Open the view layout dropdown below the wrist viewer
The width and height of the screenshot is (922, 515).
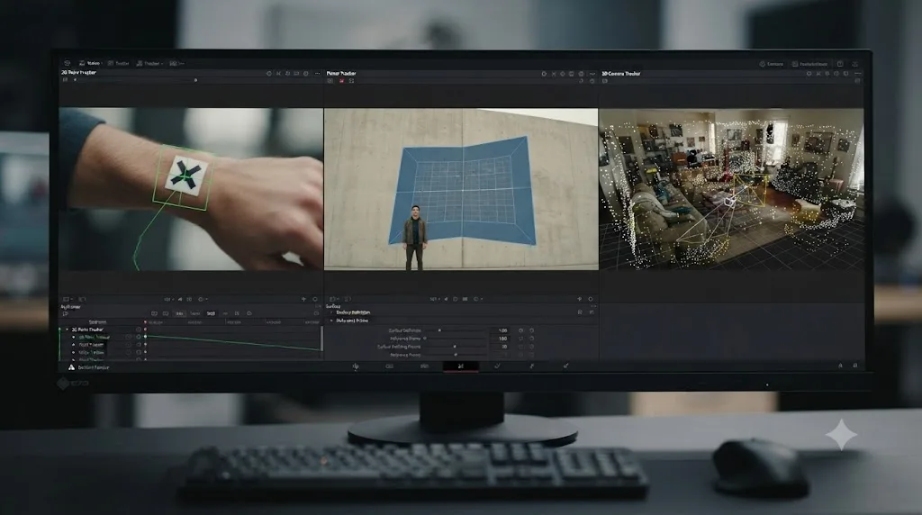click(x=68, y=299)
